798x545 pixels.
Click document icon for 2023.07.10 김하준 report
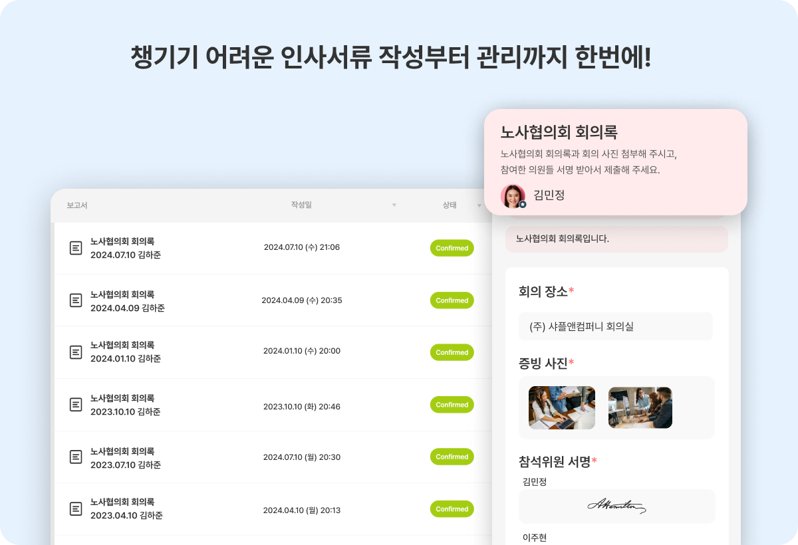tap(76, 457)
